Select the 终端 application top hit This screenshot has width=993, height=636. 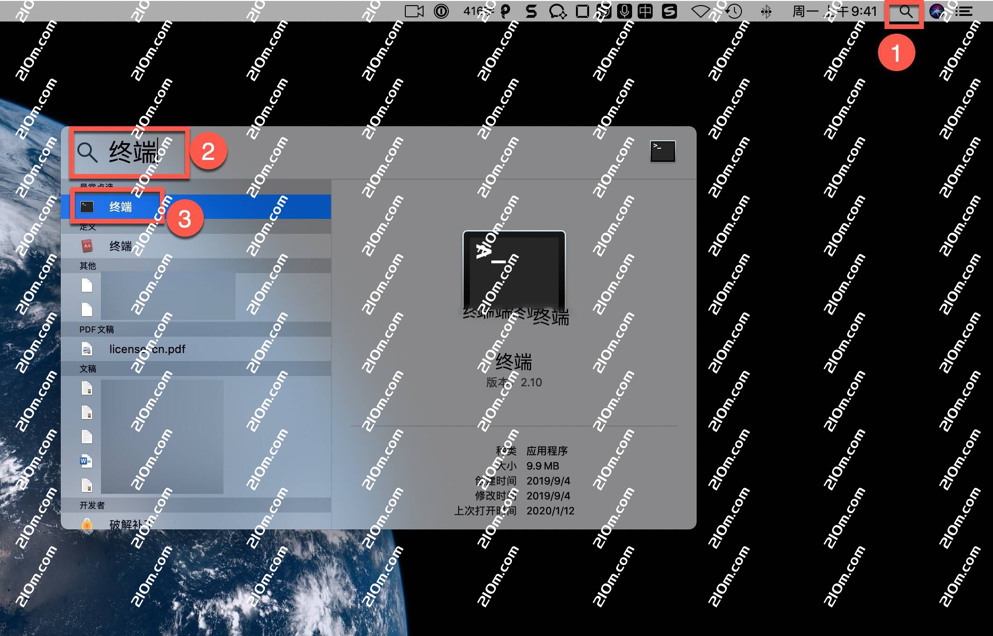[121, 207]
